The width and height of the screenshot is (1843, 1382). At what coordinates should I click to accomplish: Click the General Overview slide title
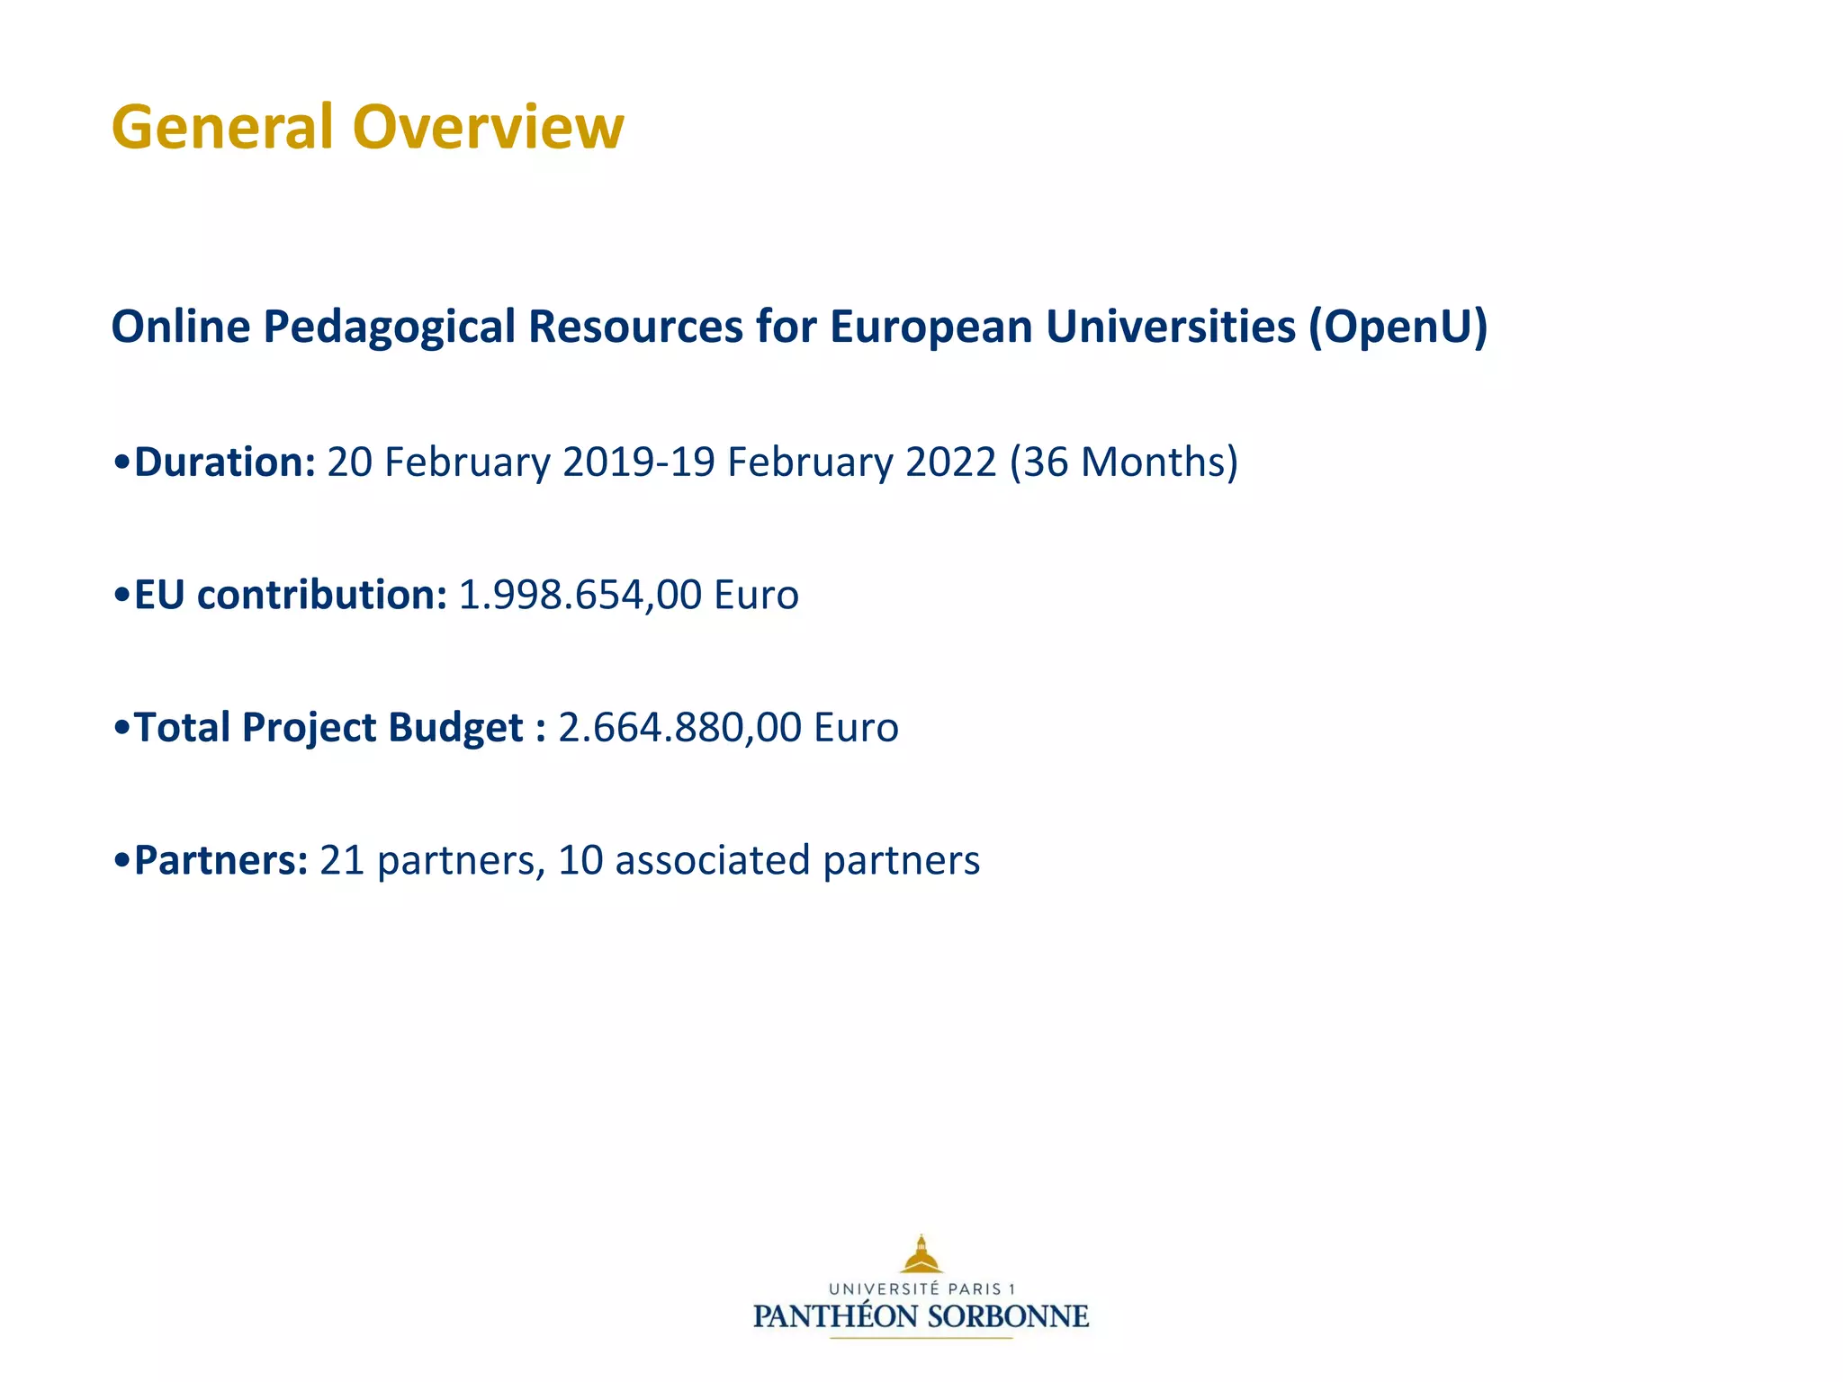coord(367,127)
